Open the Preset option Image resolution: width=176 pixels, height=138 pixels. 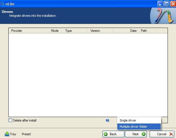tap(26, 134)
